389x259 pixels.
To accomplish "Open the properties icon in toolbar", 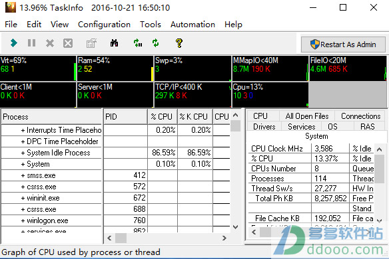I will (91, 43).
